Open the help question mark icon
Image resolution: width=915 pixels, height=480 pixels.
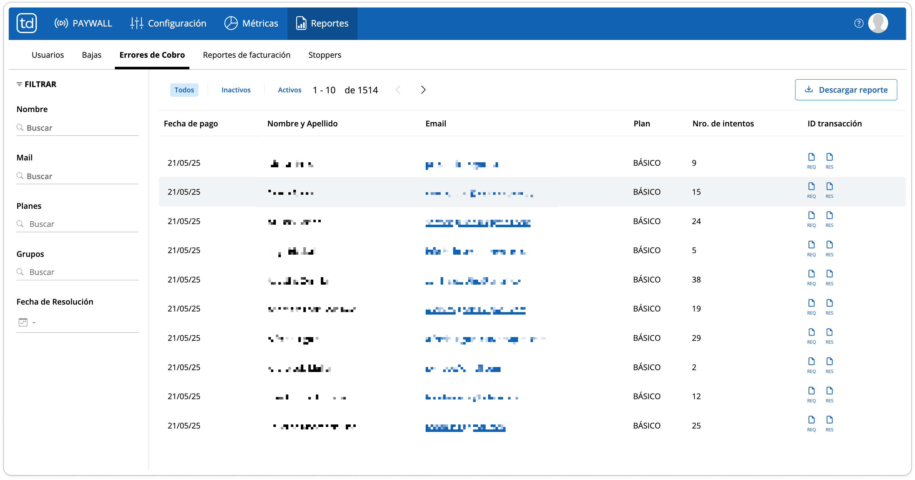[x=859, y=23]
